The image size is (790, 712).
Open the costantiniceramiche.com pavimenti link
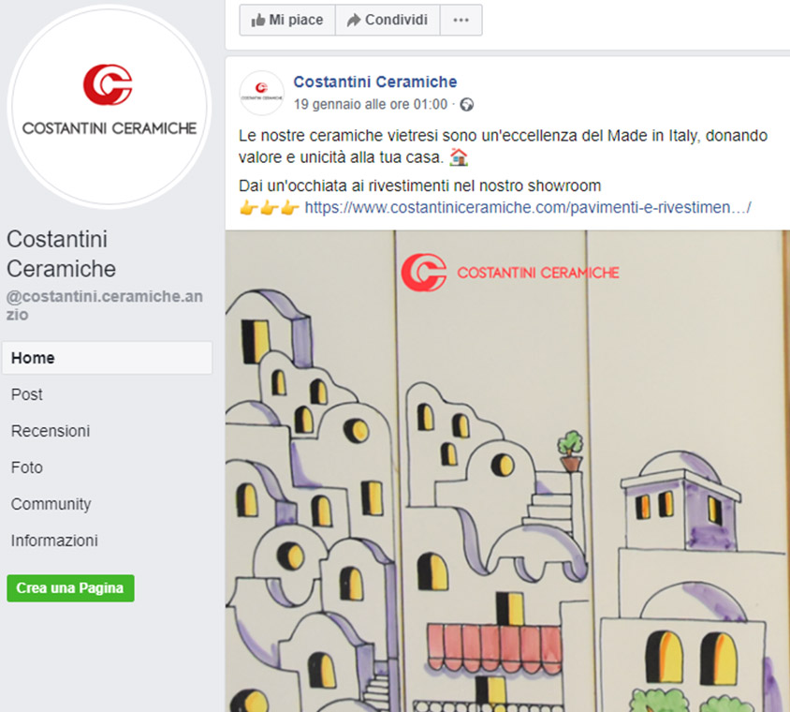click(x=528, y=208)
